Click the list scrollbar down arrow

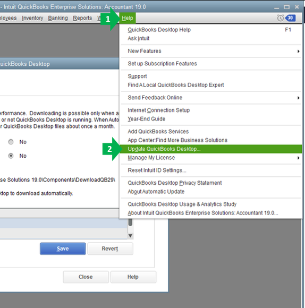(x=130, y=236)
